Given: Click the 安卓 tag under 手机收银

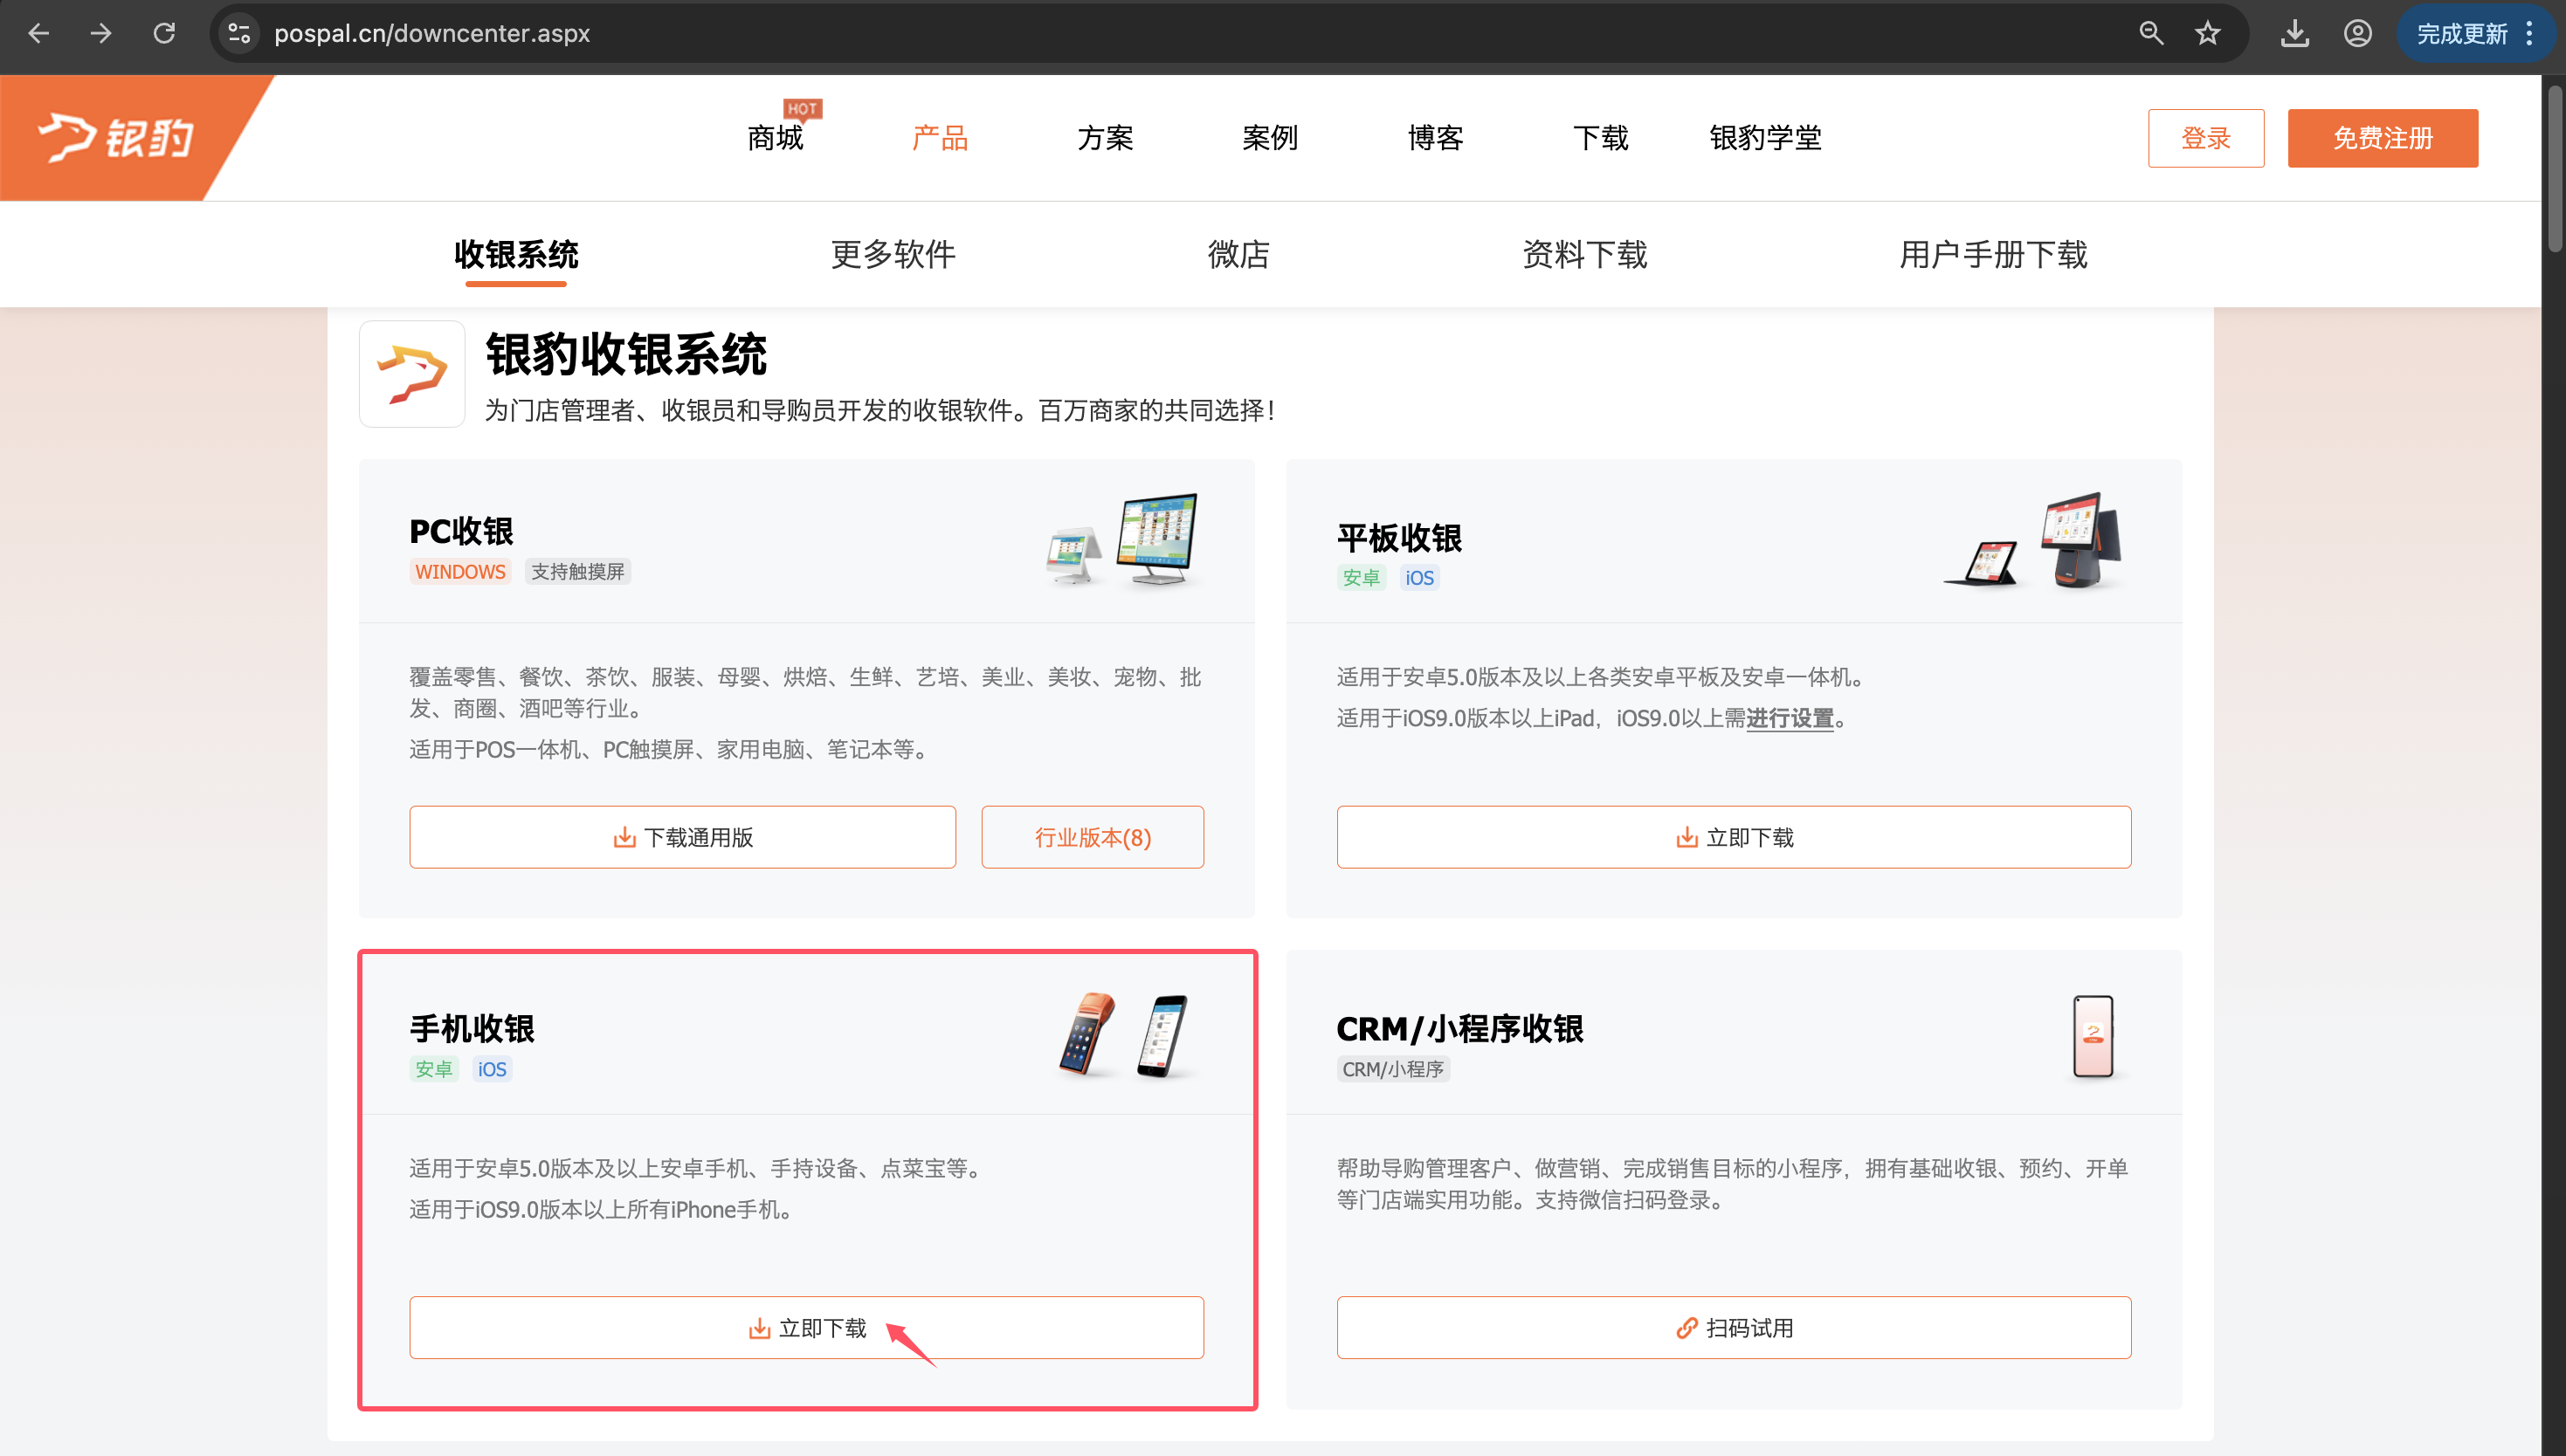Looking at the screenshot, I should click(434, 1069).
